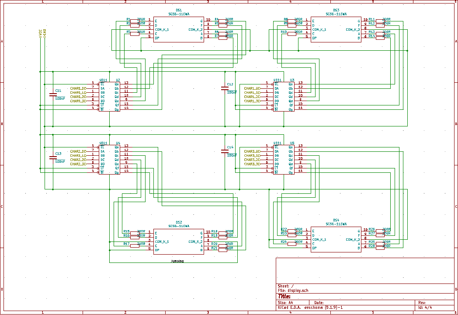458x315 pixels.
Task: Select the U4 4511 decoder IC
Action: coord(111,160)
